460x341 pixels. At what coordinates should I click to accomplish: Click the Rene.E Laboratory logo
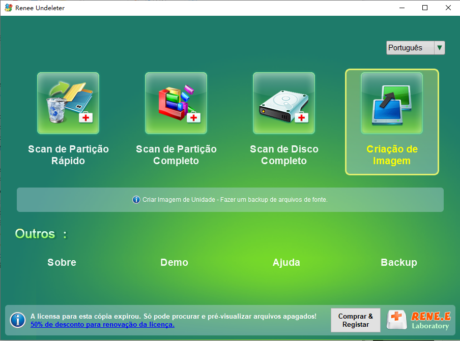[x=419, y=320]
